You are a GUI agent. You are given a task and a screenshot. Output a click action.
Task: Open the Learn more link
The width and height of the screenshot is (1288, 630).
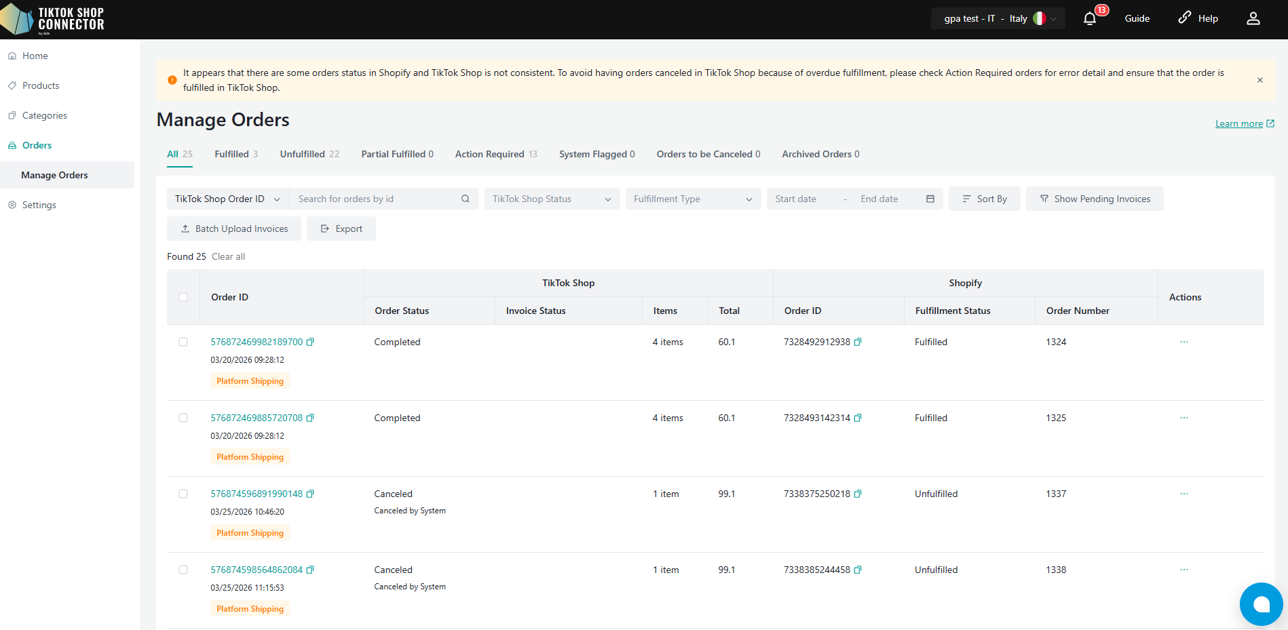click(x=1245, y=123)
